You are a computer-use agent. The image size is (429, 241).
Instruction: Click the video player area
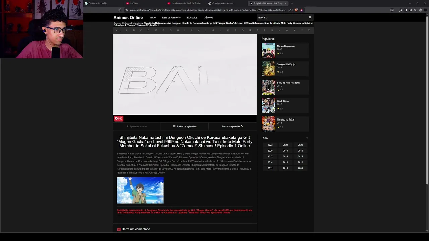[185, 75]
